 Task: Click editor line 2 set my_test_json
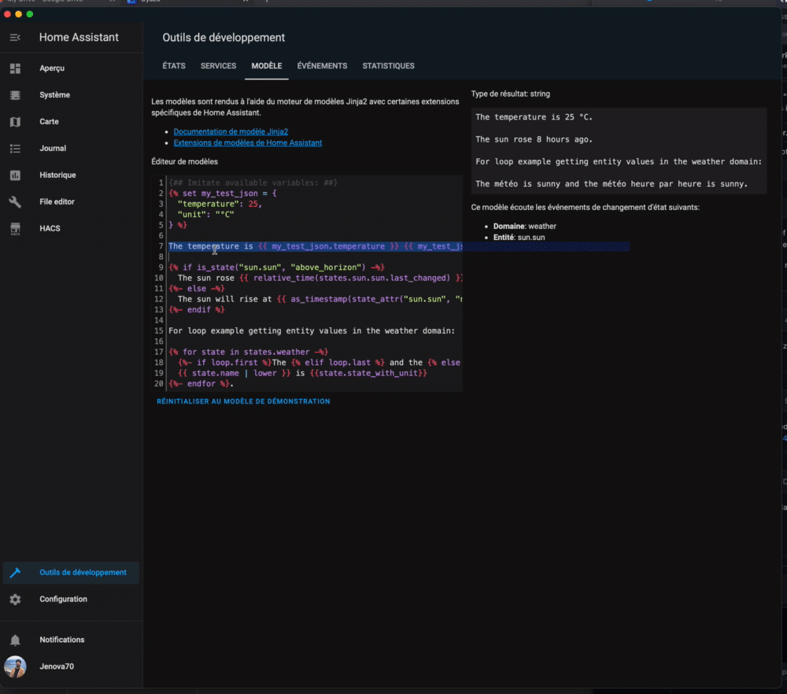click(x=223, y=194)
